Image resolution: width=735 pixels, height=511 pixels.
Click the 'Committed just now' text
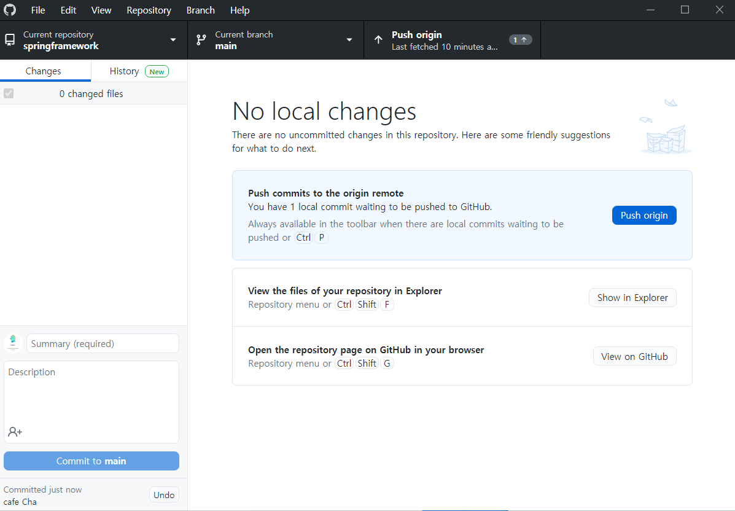pos(42,490)
